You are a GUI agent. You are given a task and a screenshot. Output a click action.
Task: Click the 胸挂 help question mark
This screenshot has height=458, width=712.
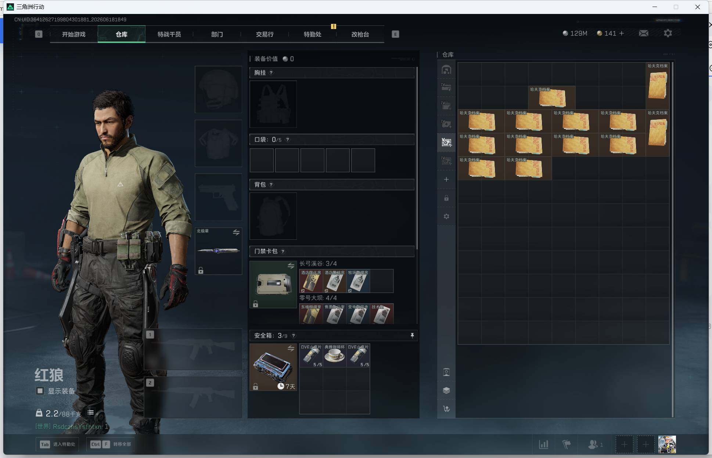pos(271,73)
